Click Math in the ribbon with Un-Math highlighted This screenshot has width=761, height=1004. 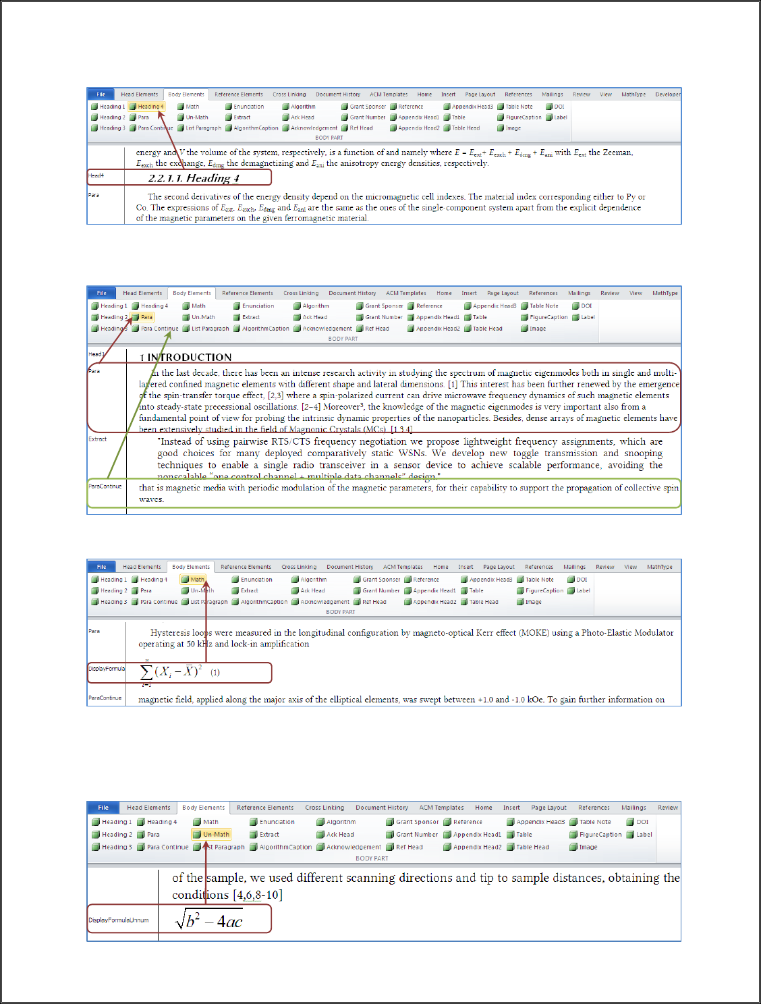[x=206, y=822]
